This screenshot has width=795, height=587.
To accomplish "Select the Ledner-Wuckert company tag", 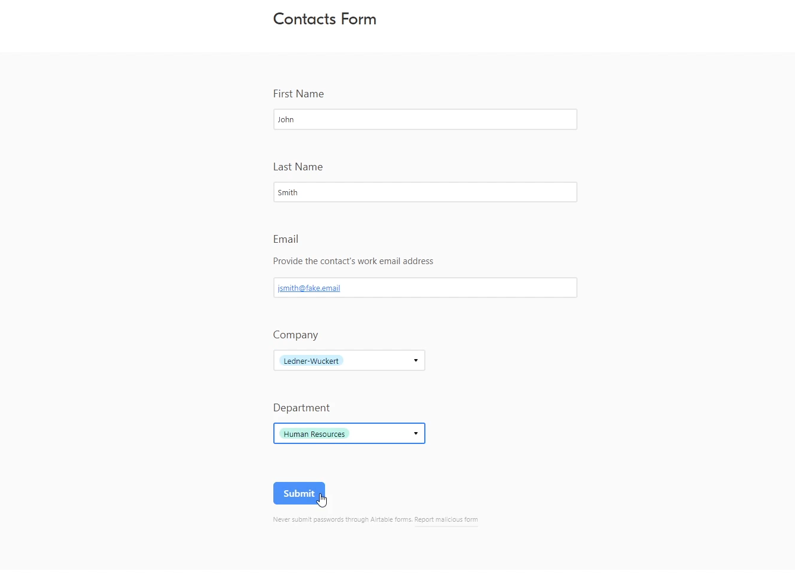I will pyautogui.click(x=311, y=361).
